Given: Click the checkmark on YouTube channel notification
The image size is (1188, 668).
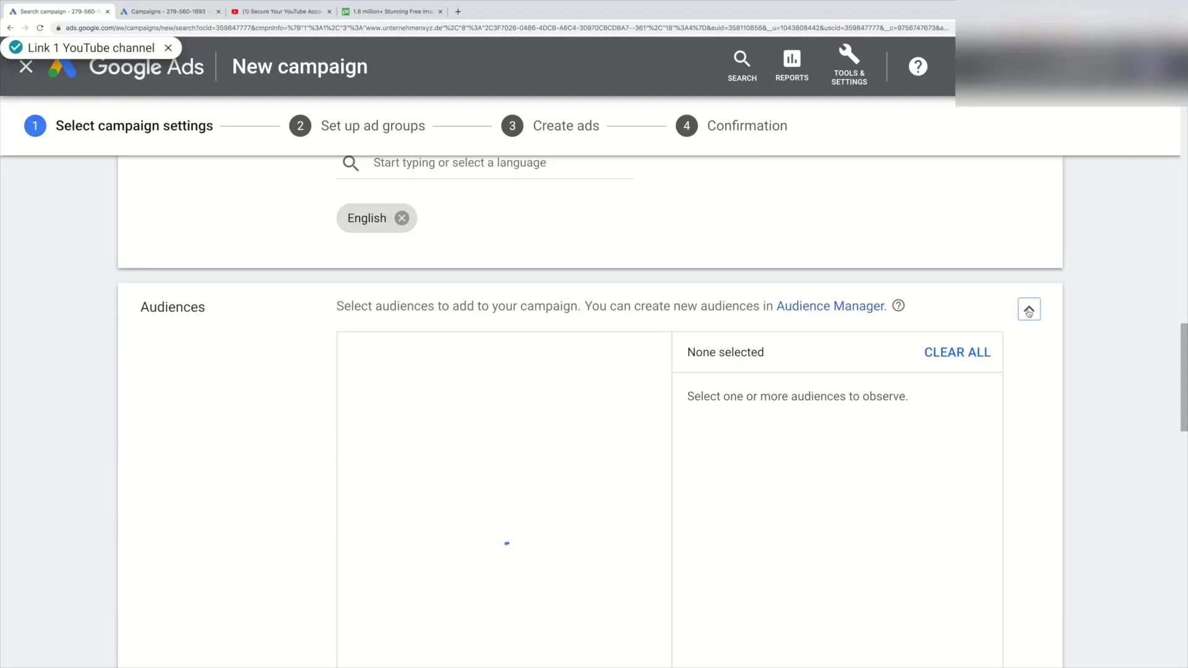Looking at the screenshot, I should [16, 48].
